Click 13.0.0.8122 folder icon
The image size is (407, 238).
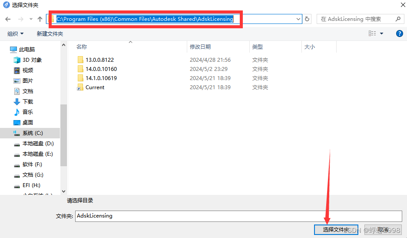80,60
